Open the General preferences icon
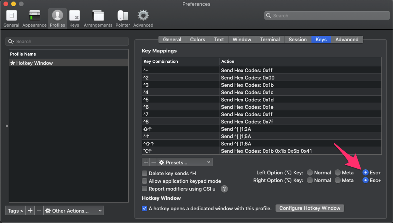 click(11, 18)
